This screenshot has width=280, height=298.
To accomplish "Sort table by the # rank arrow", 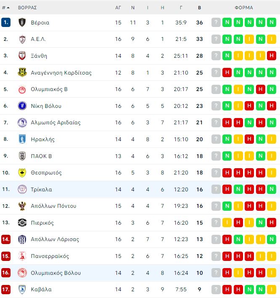I will (6, 8).
